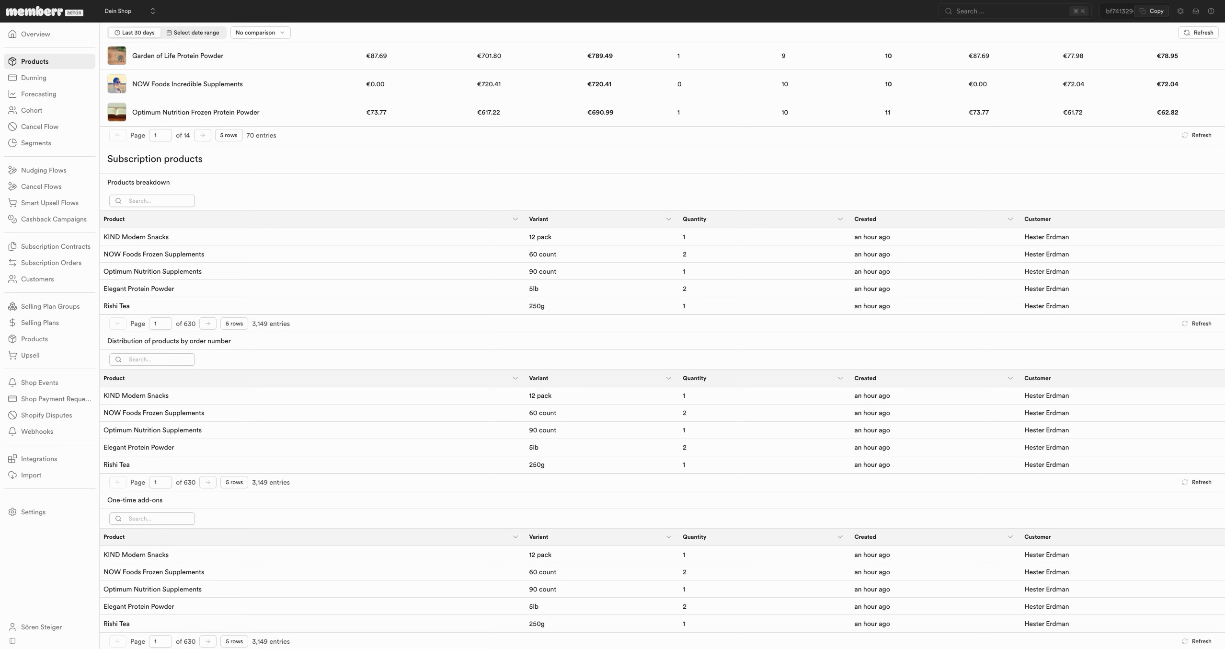Open the Smart Upsell Flows cart icon
The image size is (1225, 649).
coord(12,203)
